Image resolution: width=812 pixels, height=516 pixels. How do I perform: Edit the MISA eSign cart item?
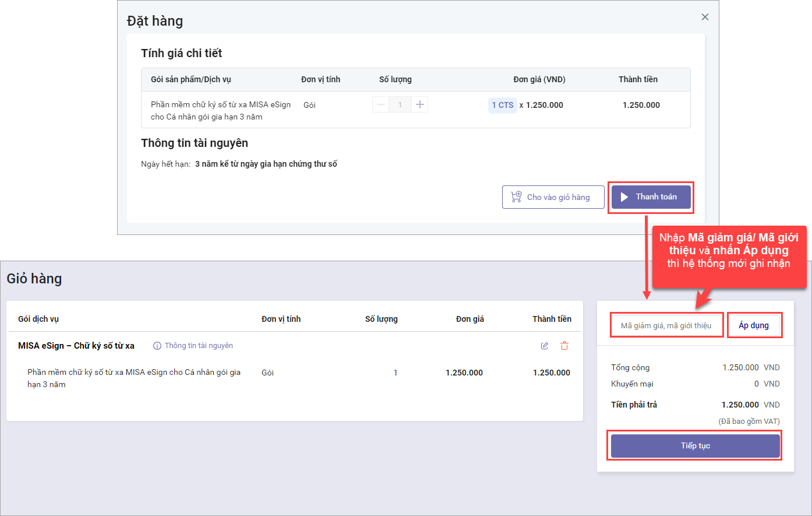545,346
